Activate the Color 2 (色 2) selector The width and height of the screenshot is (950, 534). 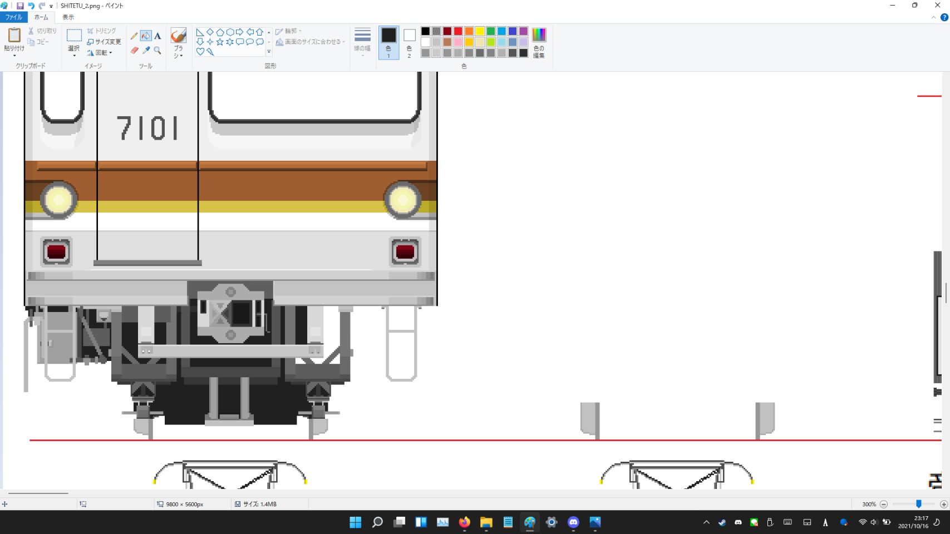point(409,42)
